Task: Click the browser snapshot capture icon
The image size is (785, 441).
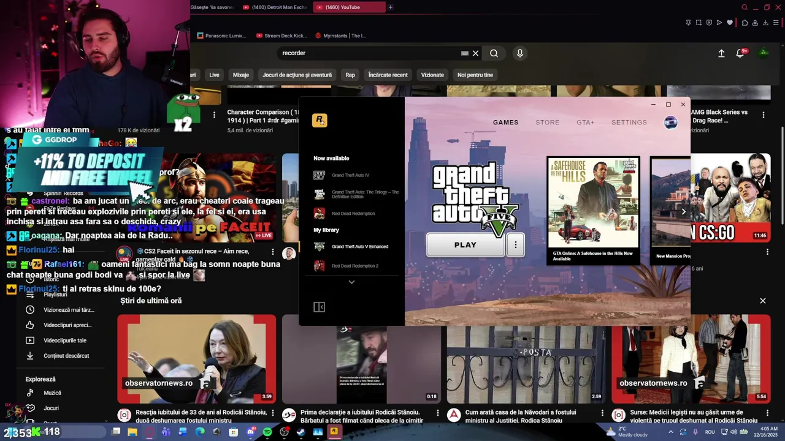Action: pyautogui.click(x=699, y=23)
